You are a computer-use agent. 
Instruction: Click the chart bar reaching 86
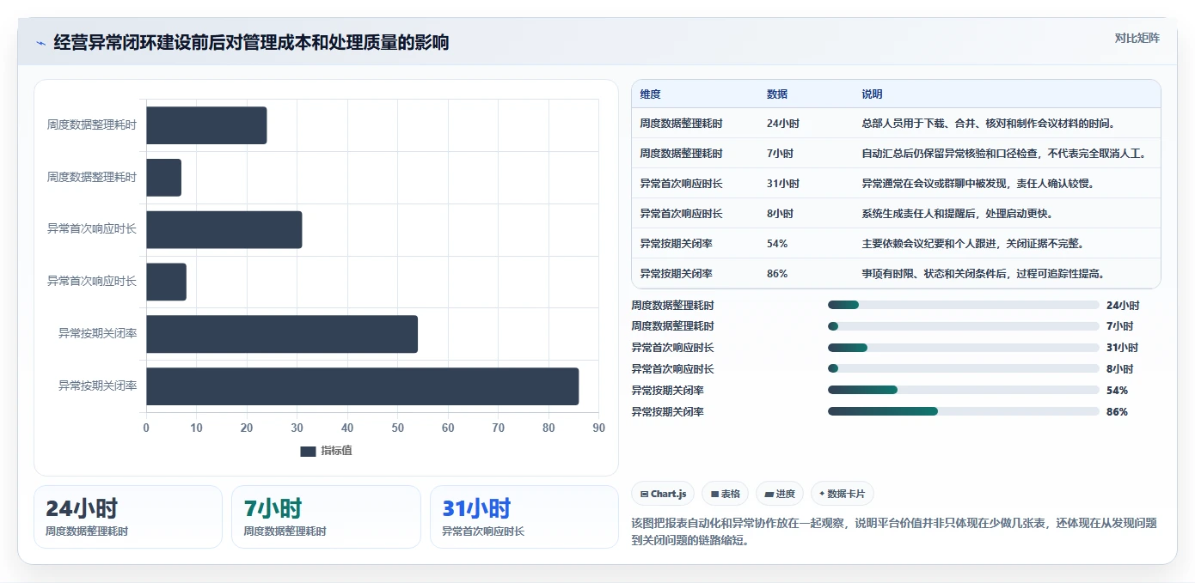pos(362,386)
